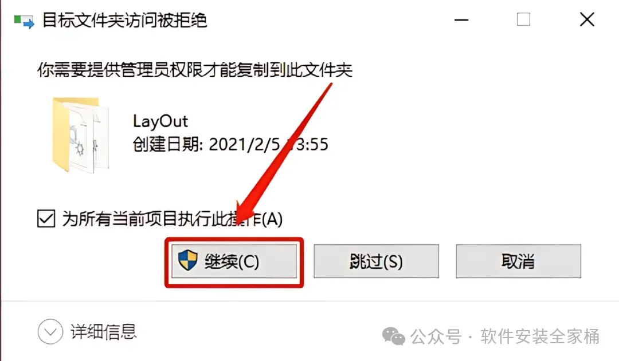Click the 你需要提供管理员权限 message text
The image size is (619, 361).
(x=195, y=70)
